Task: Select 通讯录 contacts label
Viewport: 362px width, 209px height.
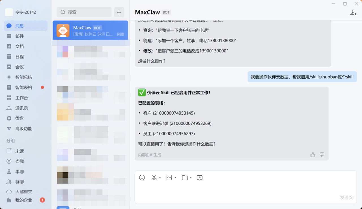Action: 21,108
